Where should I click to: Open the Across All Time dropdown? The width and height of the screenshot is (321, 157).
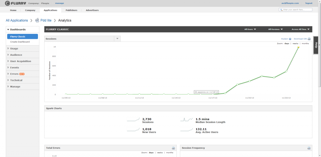(300, 29)
